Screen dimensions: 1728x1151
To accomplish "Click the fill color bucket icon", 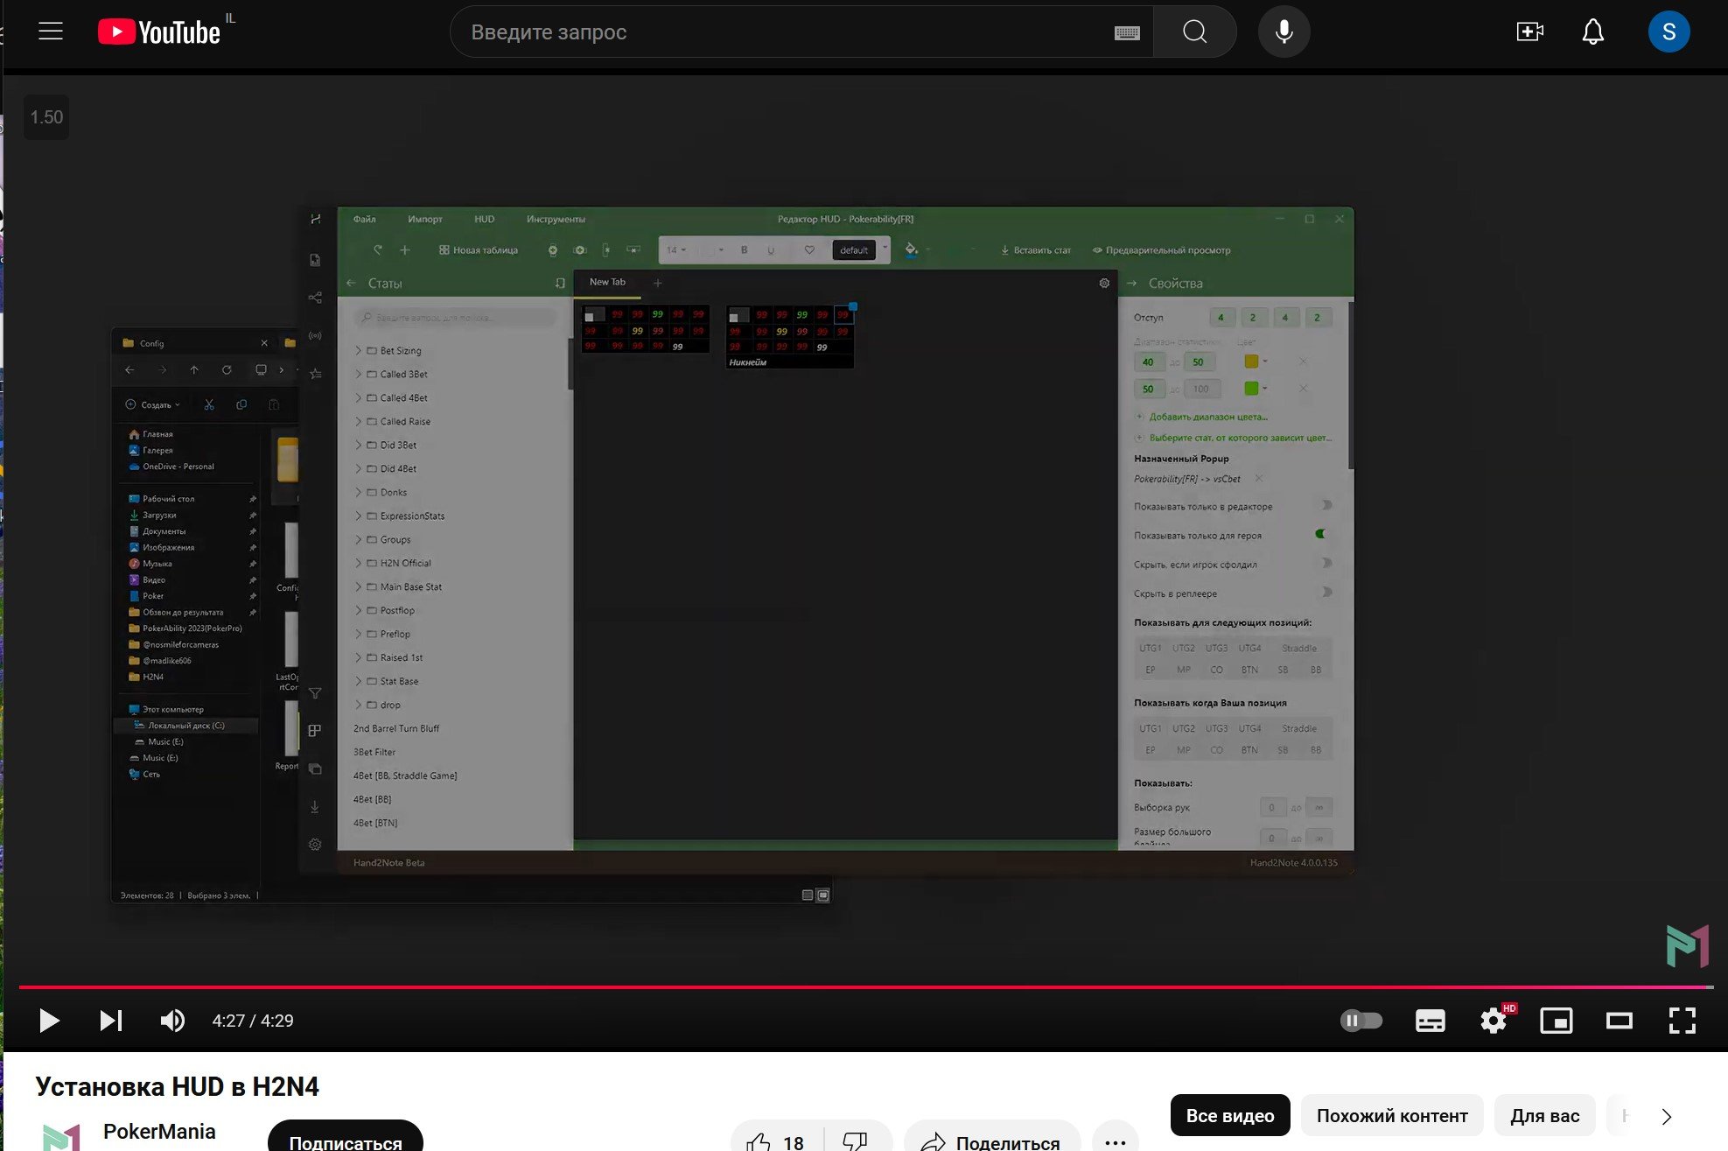I will click(x=911, y=249).
